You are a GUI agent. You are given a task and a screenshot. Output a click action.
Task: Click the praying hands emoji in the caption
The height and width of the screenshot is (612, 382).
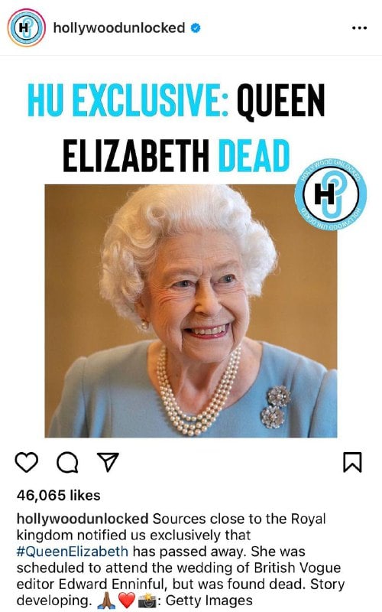click(x=106, y=601)
